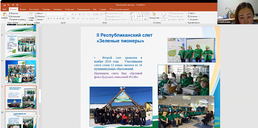Click Сбросить to reset the slide
Image resolution: width=258 pixels, height=128 pixels.
point(40,16)
